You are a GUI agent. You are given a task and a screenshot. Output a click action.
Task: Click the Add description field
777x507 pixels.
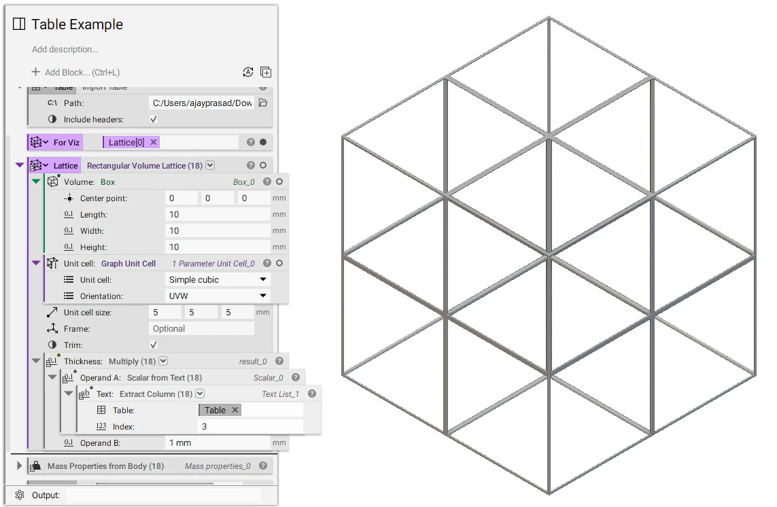click(x=65, y=49)
